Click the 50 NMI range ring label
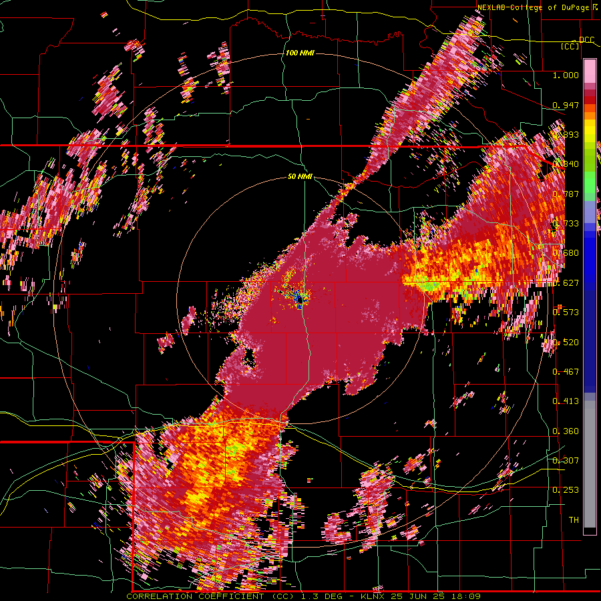Screen dimensions: 601x601 click(x=300, y=176)
